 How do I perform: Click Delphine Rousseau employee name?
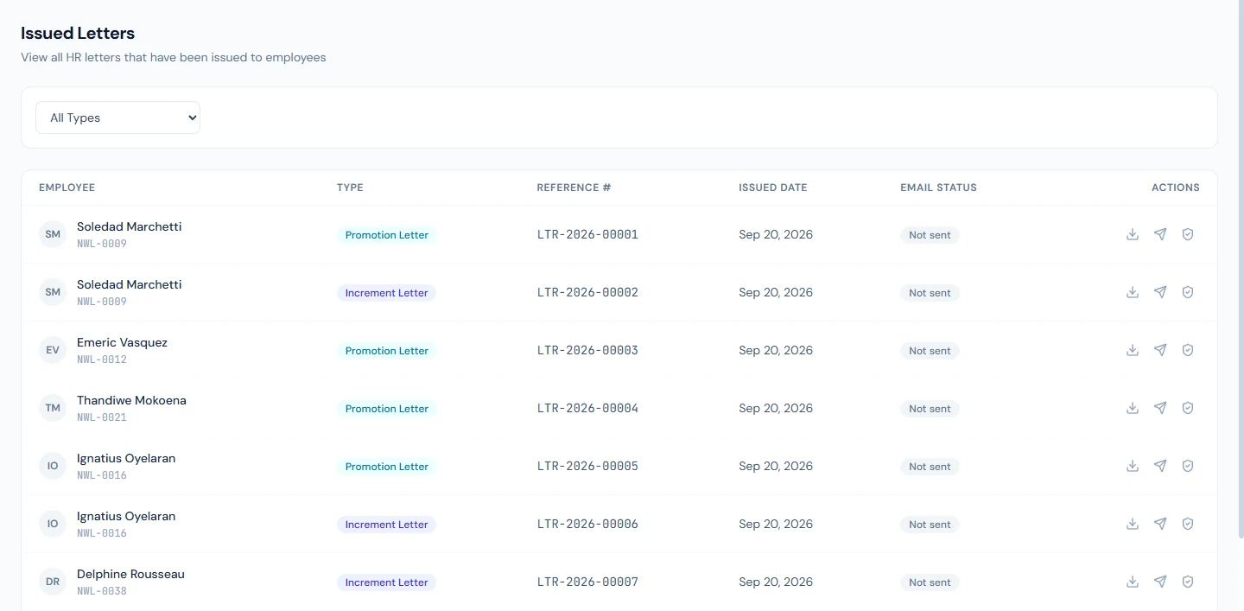coord(130,574)
